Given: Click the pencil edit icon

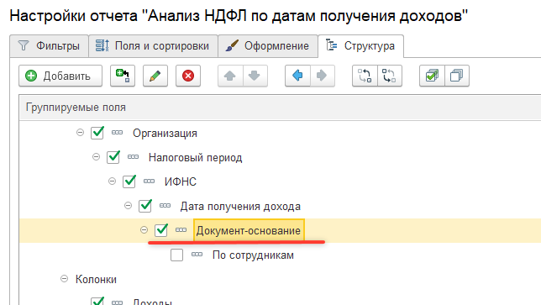Looking at the screenshot, I should pyautogui.click(x=155, y=76).
